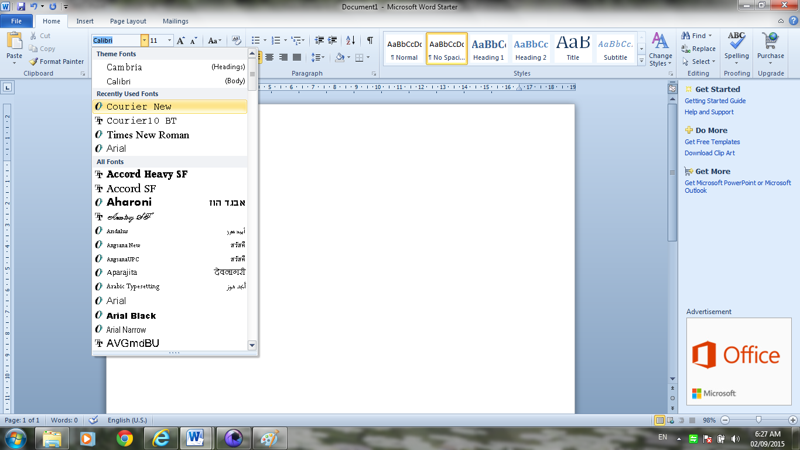Click the font list's scroll down arrow
The image size is (800, 450).
point(252,346)
